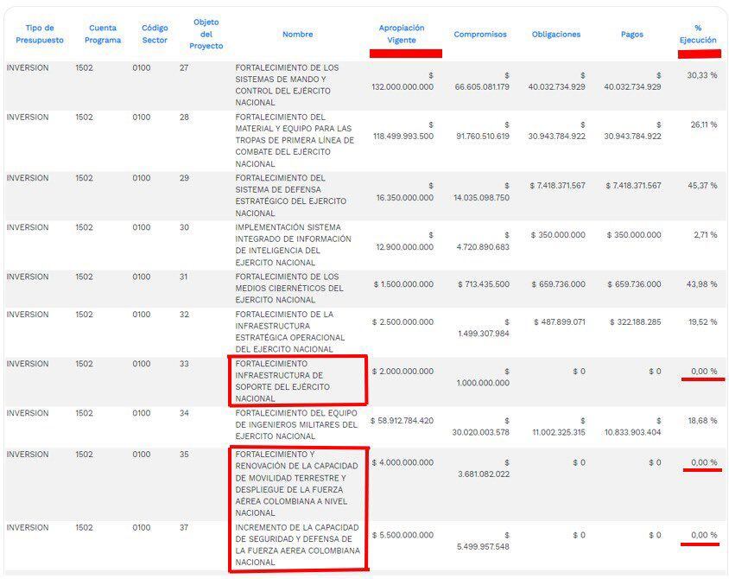This screenshot has width=729, height=579.
Task: Click the Apropiación Vigente column header
Action: point(402,34)
